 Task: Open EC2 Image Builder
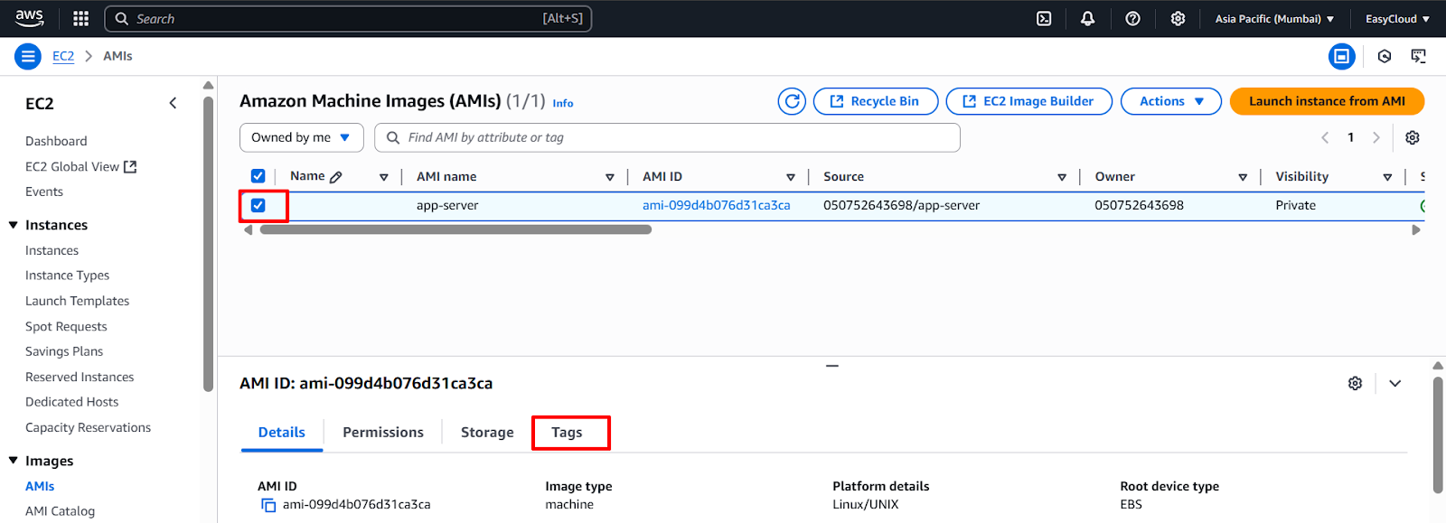(x=1029, y=101)
